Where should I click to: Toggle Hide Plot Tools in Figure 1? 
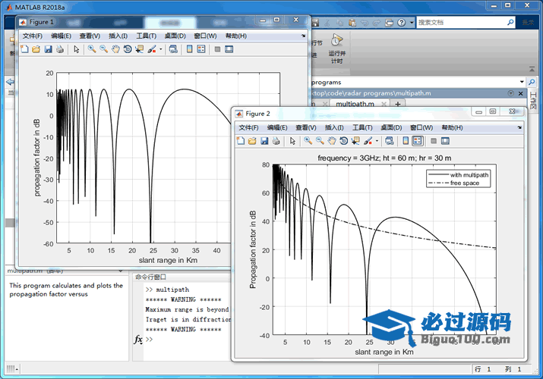(217, 49)
